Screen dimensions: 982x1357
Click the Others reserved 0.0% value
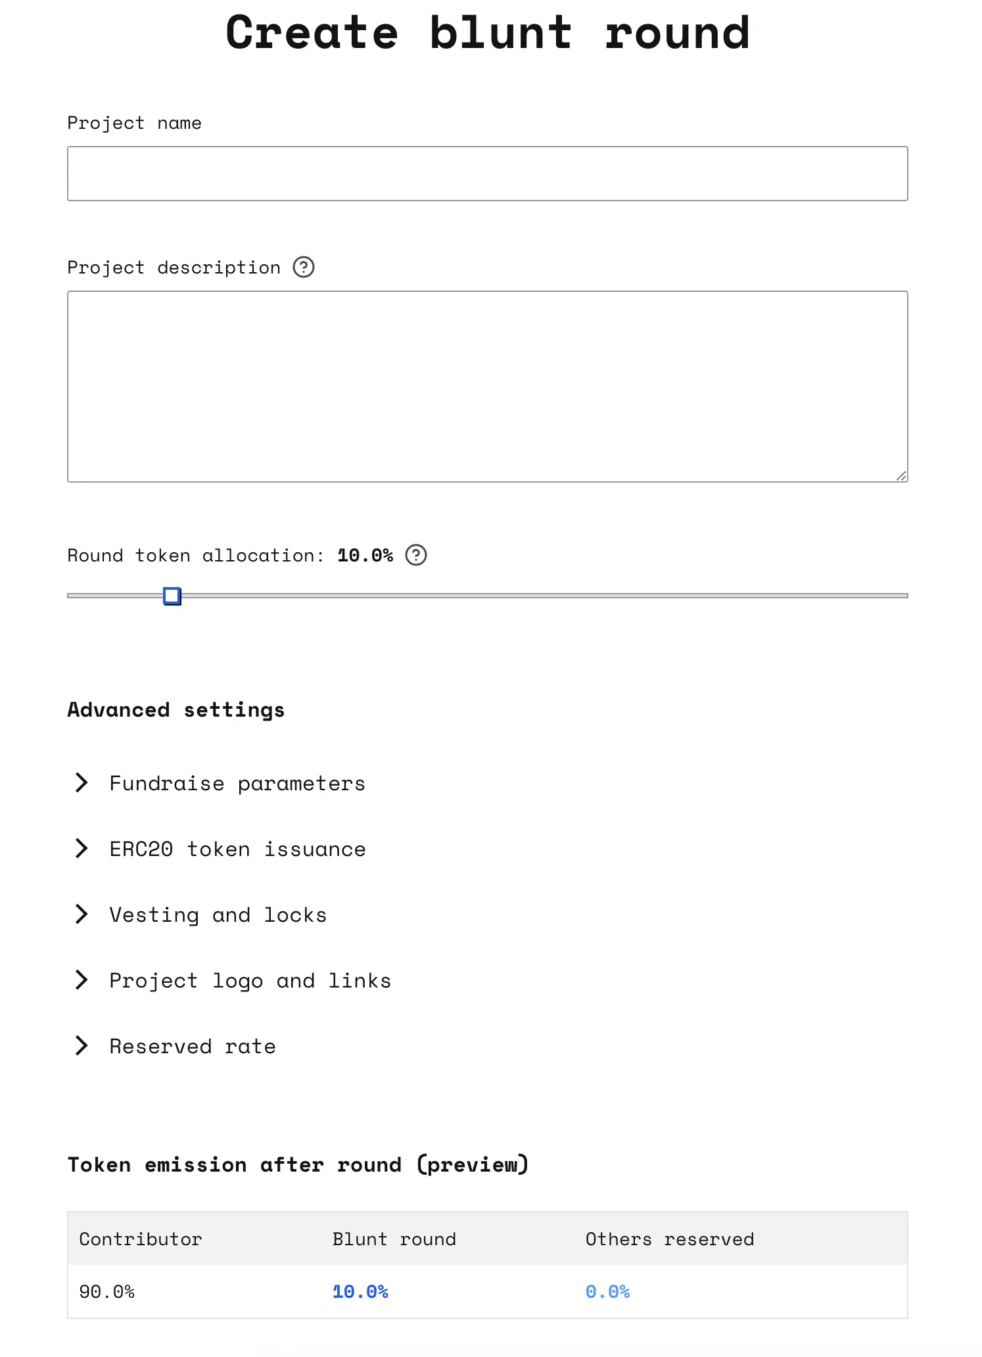tap(607, 1292)
